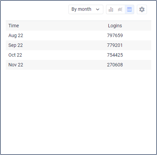
Task: Select the Nov 22 time cell
Action: point(16,65)
